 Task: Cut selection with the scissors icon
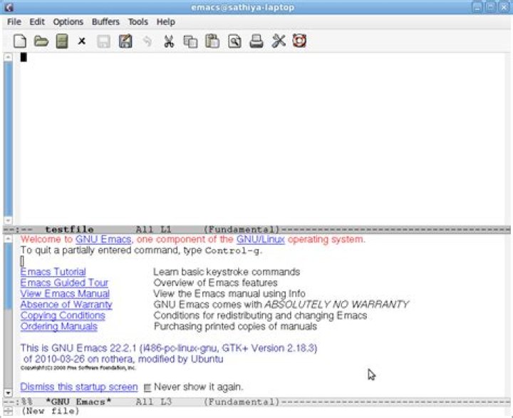click(169, 41)
